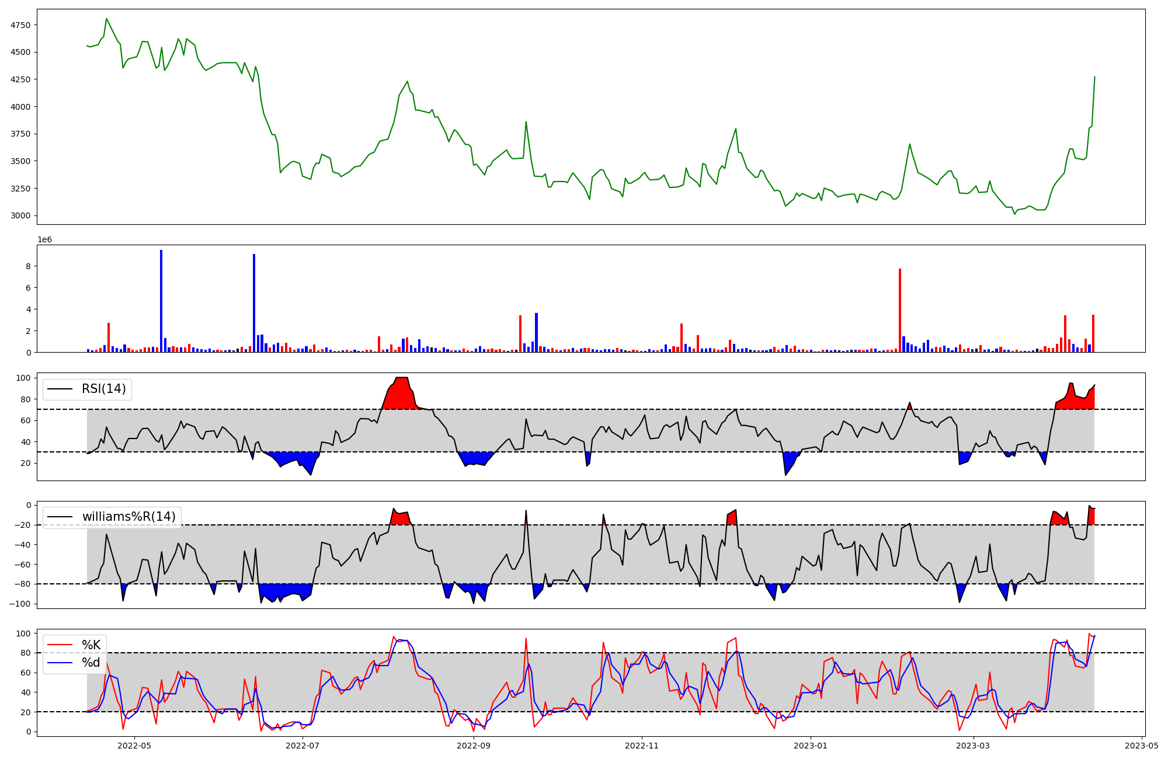The image size is (1168, 759).
Task: Select the 2023-01 x-axis date label
Action: coord(810,746)
